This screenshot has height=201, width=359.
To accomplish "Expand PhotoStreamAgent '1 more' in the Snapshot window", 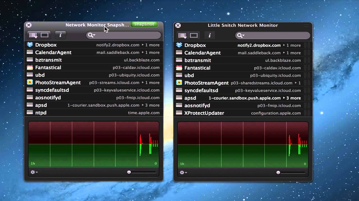I will tap(151, 83).
